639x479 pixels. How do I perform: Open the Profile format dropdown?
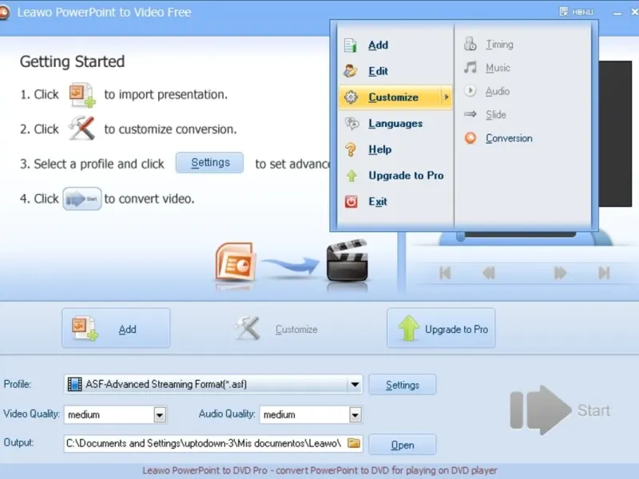[x=213, y=384]
